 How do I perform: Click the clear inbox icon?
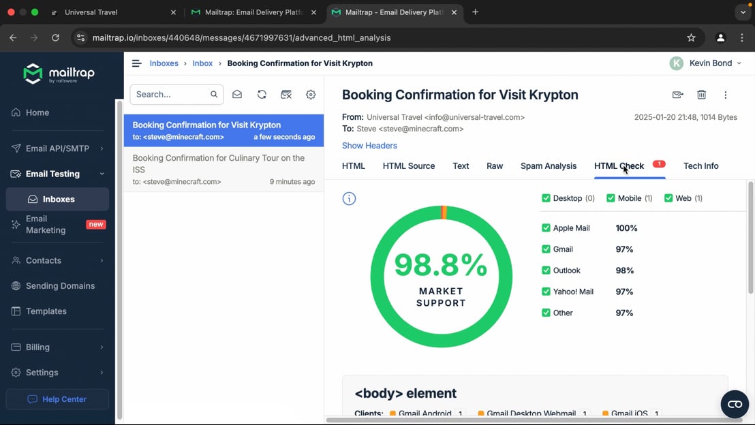(x=286, y=95)
